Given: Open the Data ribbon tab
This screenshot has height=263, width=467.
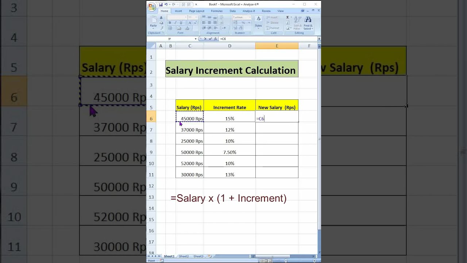Looking at the screenshot, I should pyautogui.click(x=233, y=11).
